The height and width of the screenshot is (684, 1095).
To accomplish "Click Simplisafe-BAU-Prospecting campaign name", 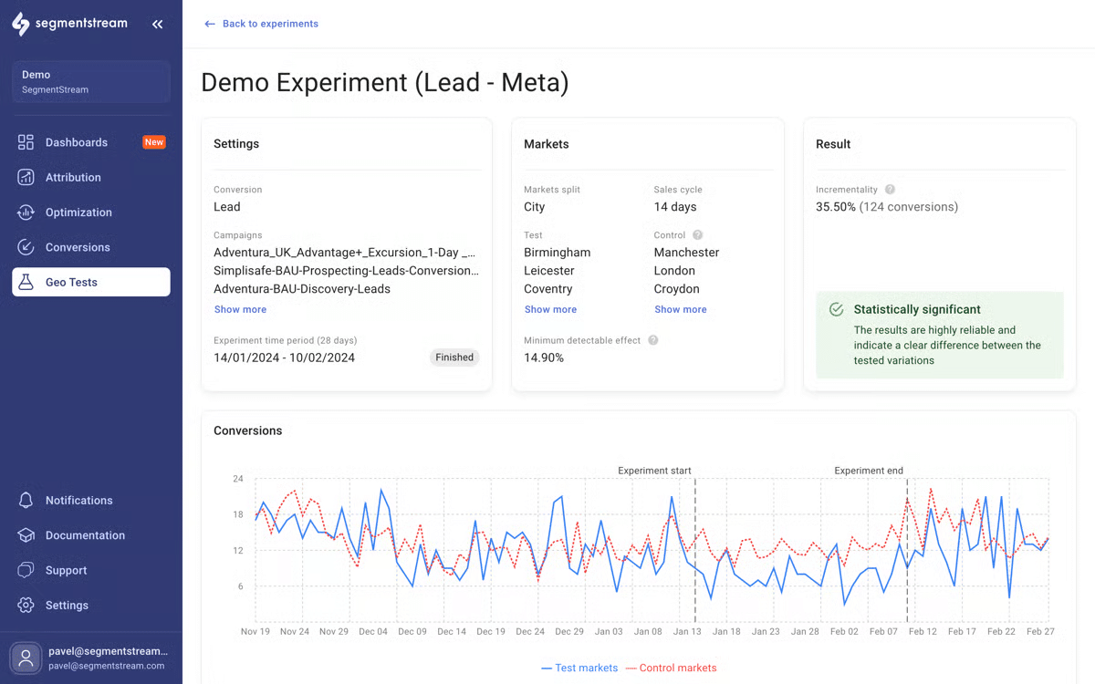I will tap(346, 271).
